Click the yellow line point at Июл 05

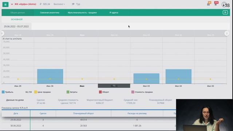210,79
